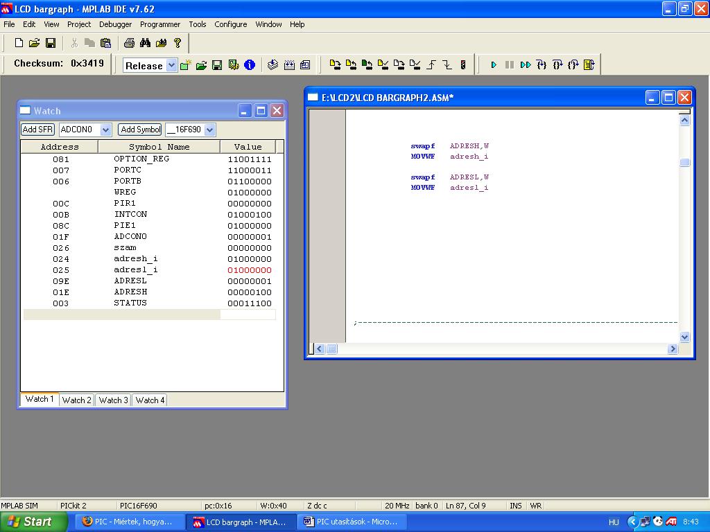
Task: Click the red adresl_i value 01000000
Action: [250, 270]
